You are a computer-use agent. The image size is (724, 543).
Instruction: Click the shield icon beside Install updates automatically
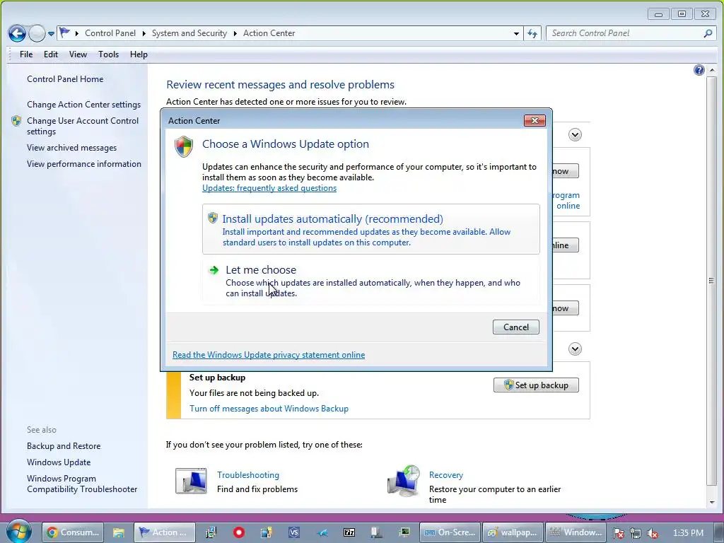pos(212,218)
